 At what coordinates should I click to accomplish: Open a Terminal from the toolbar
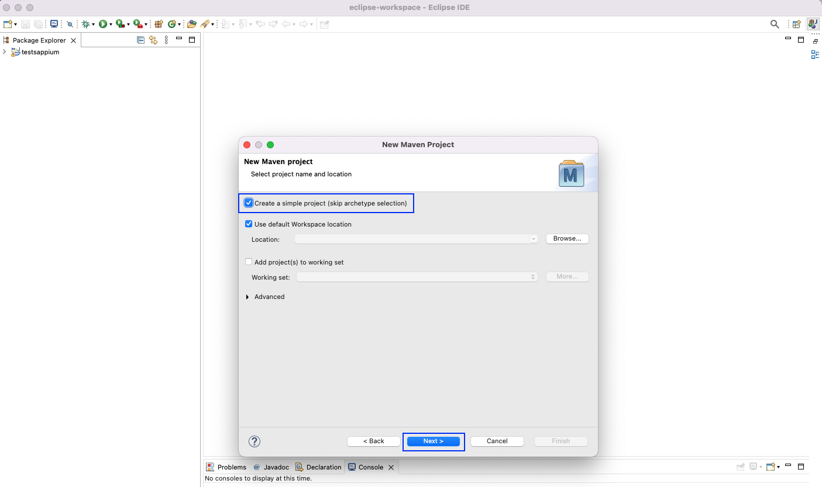click(x=54, y=24)
